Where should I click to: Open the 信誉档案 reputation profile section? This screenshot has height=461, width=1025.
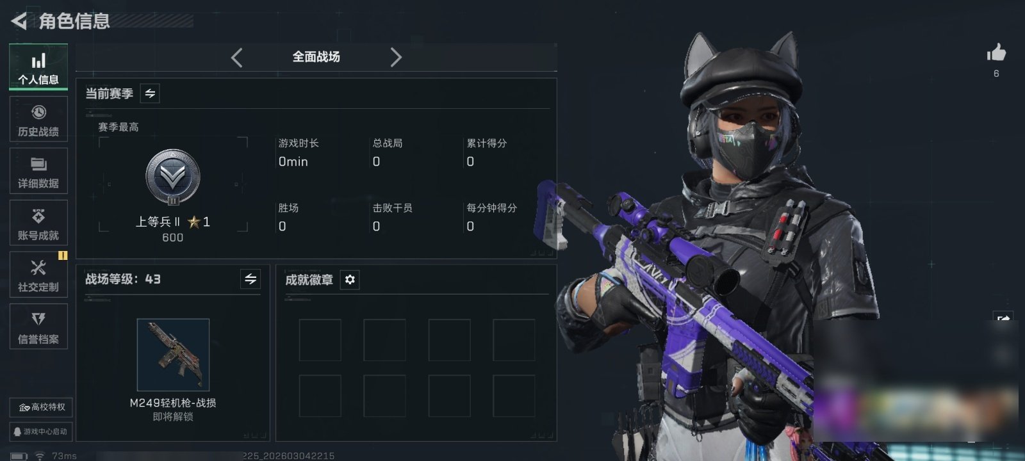tap(38, 327)
